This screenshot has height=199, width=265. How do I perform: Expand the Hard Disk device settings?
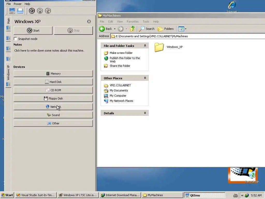coord(53,82)
